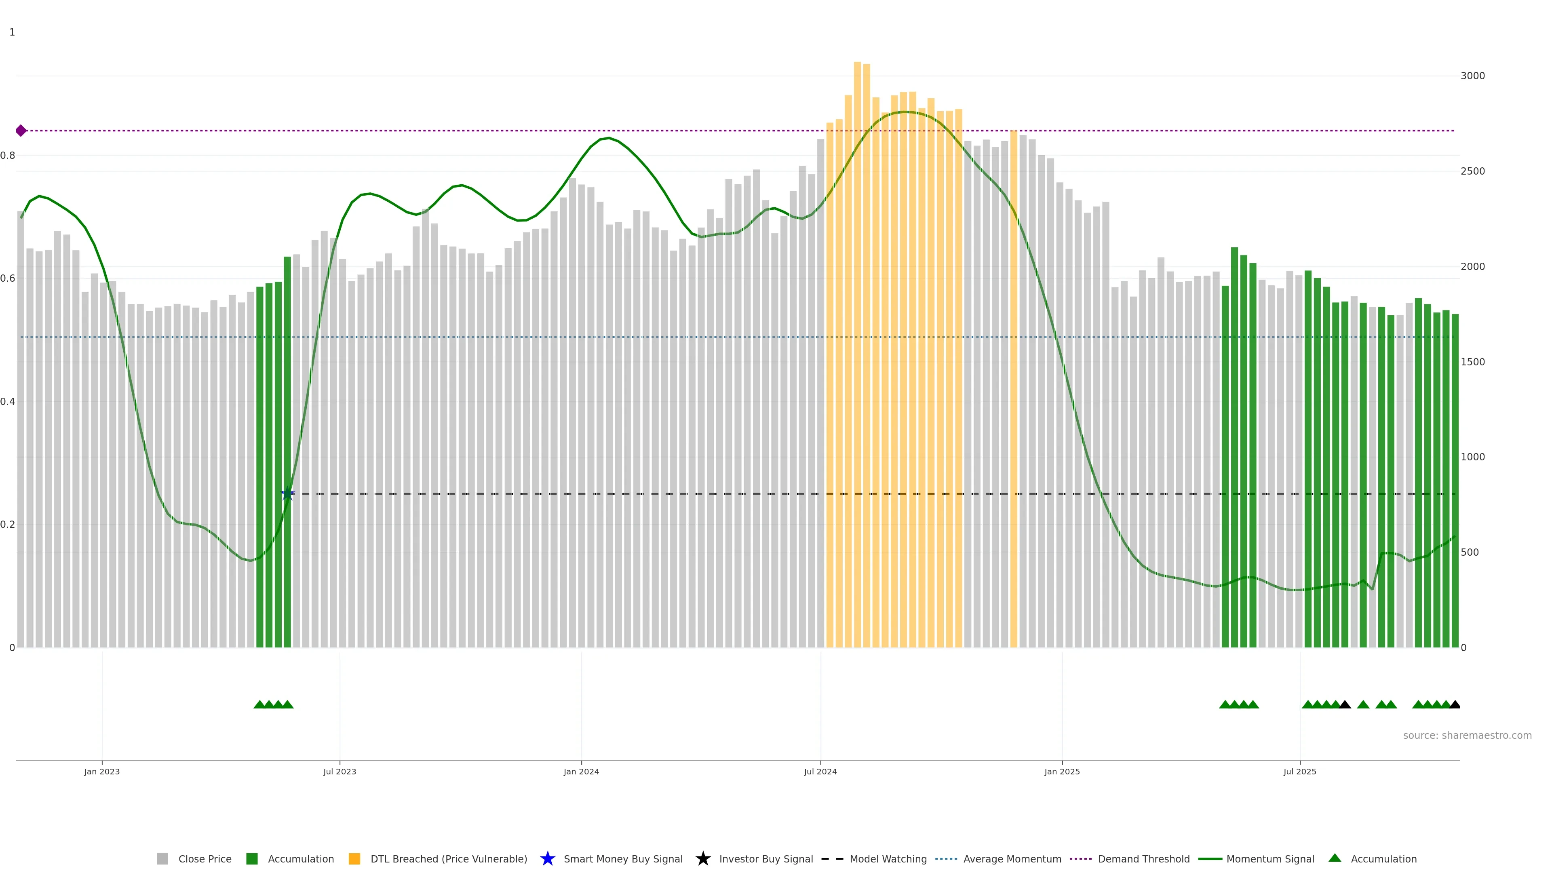This screenshot has height=873, width=1552.
Task: Click the source: sharemaestro.com text
Action: (x=1467, y=735)
